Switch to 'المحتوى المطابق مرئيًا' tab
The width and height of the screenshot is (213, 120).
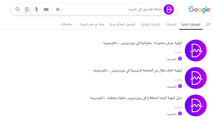pos(122,24)
